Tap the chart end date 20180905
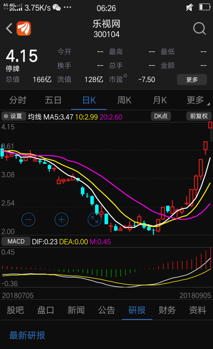 point(195,295)
